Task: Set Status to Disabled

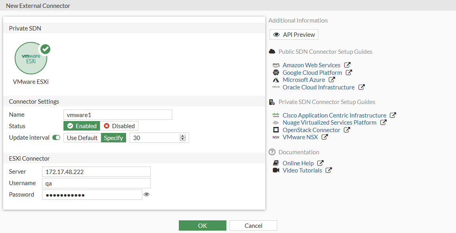Action: tap(119, 126)
